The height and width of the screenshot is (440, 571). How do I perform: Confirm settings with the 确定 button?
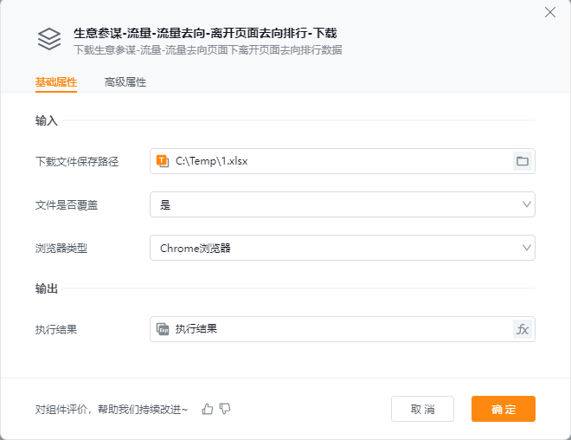(x=503, y=409)
